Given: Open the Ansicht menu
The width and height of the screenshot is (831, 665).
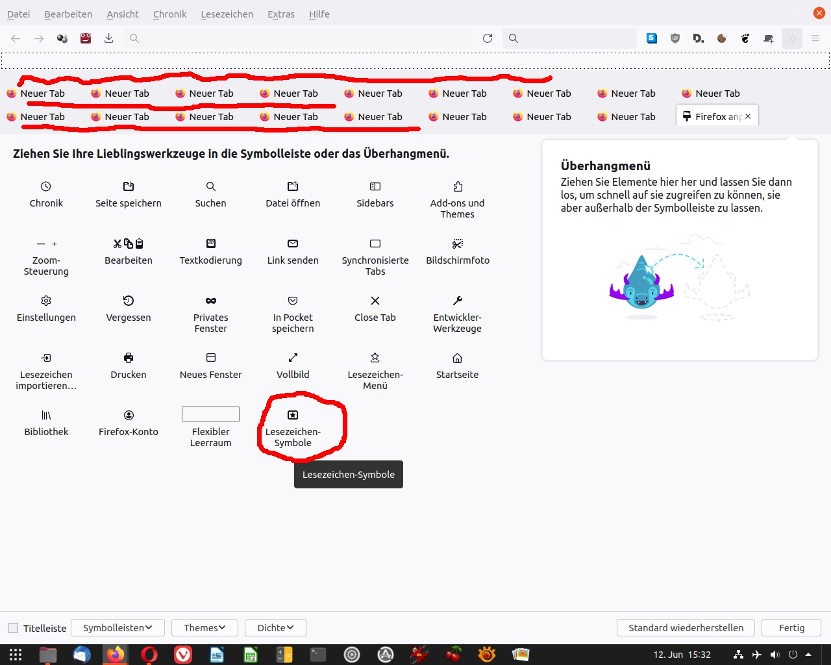Looking at the screenshot, I should pos(123,14).
